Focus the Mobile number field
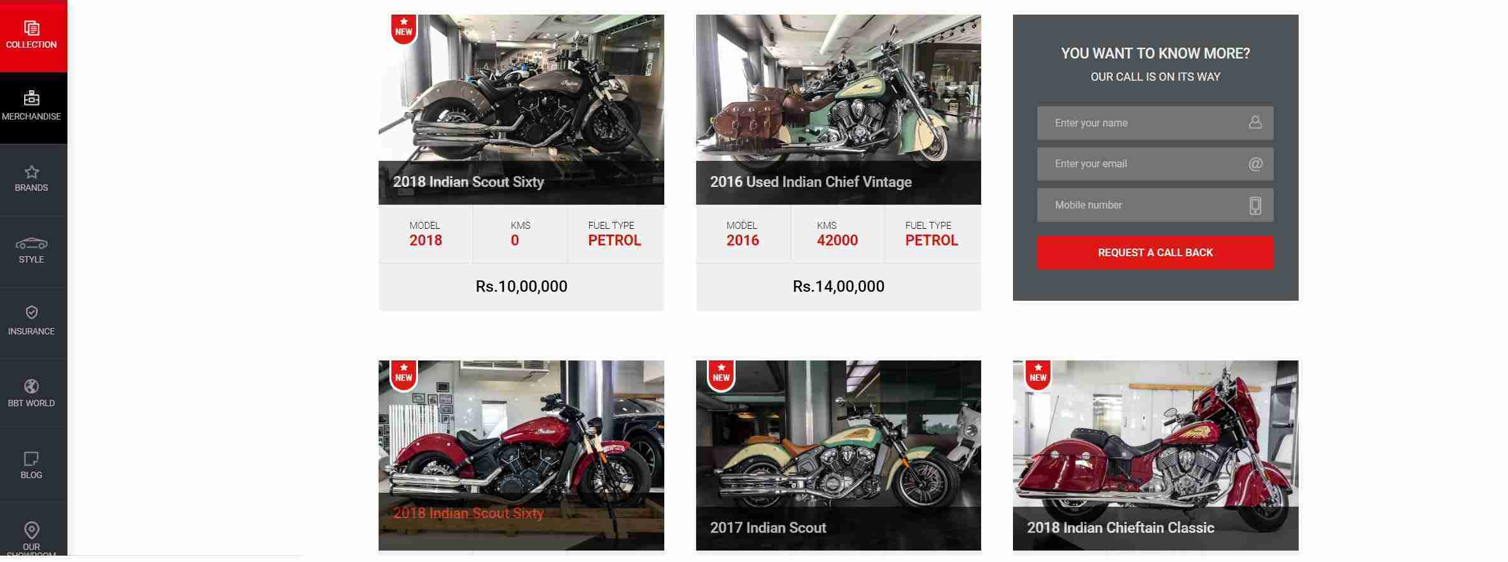The height and width of the screenshot is (562, 1508). coord(1155,205)
